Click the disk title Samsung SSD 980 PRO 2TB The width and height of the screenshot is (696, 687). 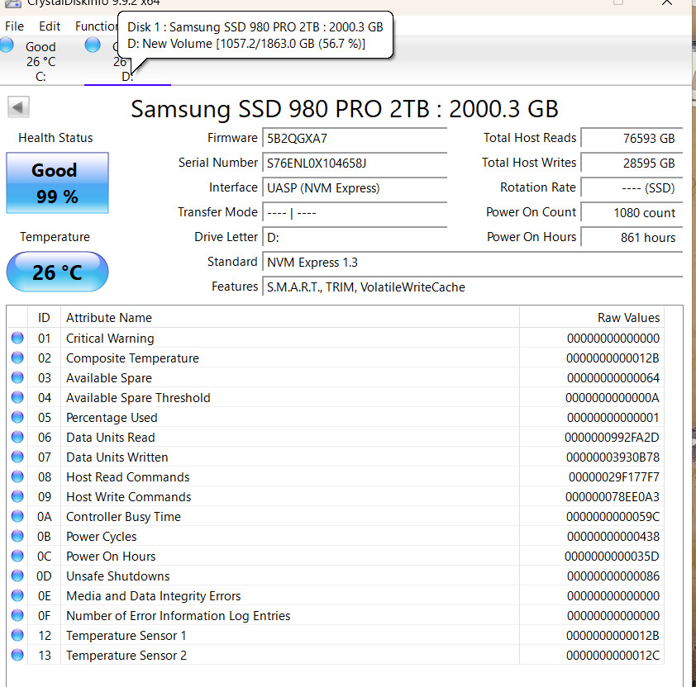tap(345, 109)
